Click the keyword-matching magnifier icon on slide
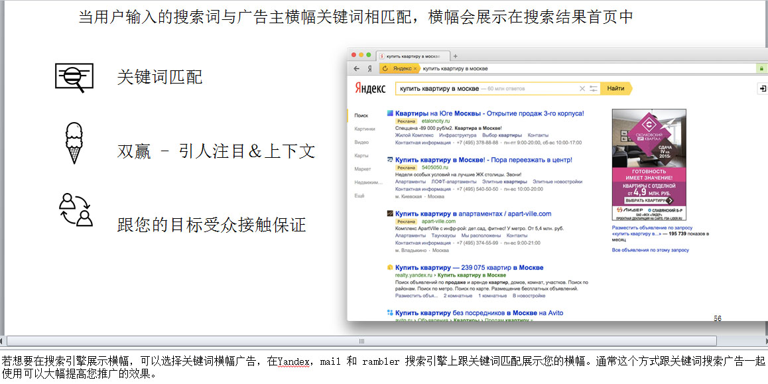The image size is (768, 384). tap(74, 78)
